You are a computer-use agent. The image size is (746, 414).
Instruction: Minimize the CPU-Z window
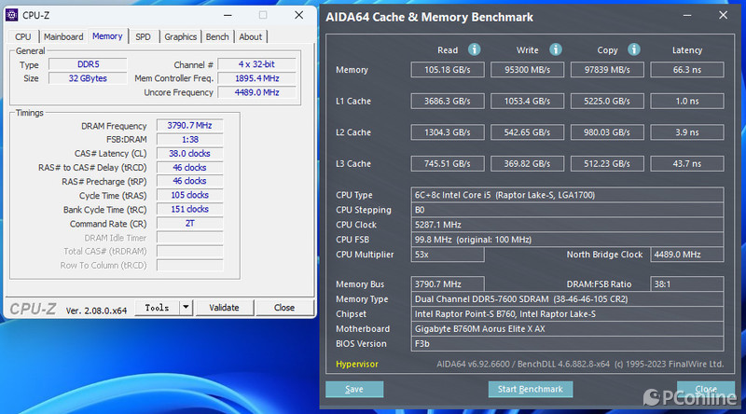[228, 15]
